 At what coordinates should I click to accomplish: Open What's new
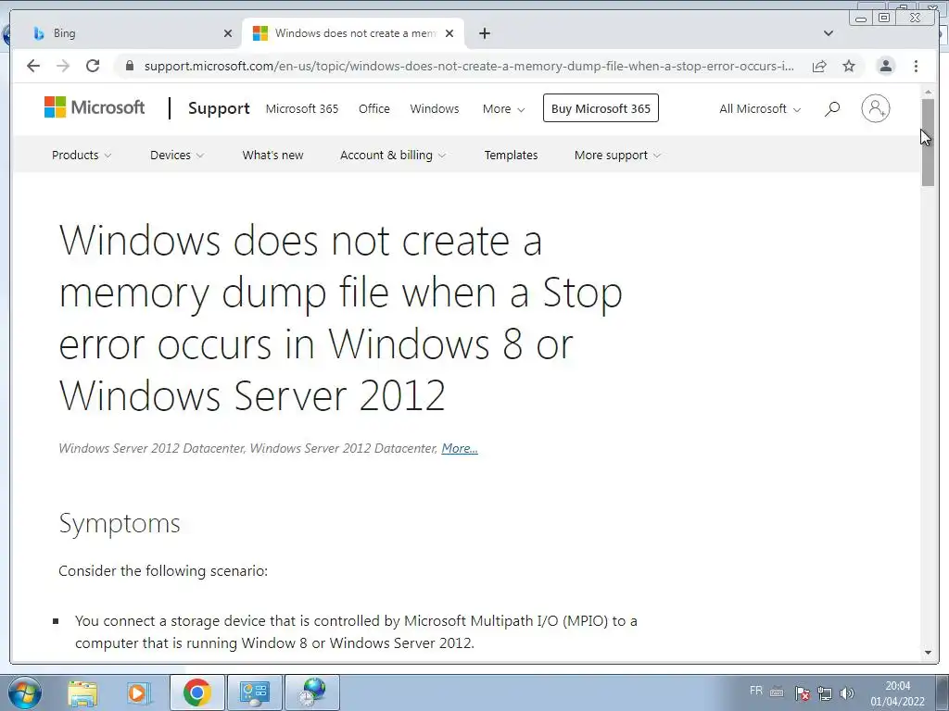pos(272,155)
